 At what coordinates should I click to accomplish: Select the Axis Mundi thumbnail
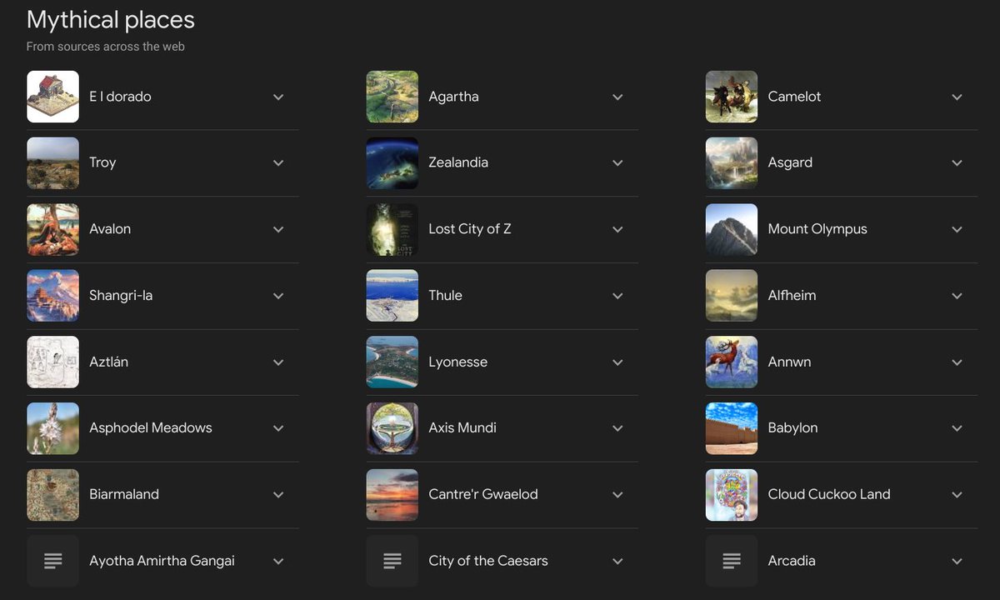[392, 428]
